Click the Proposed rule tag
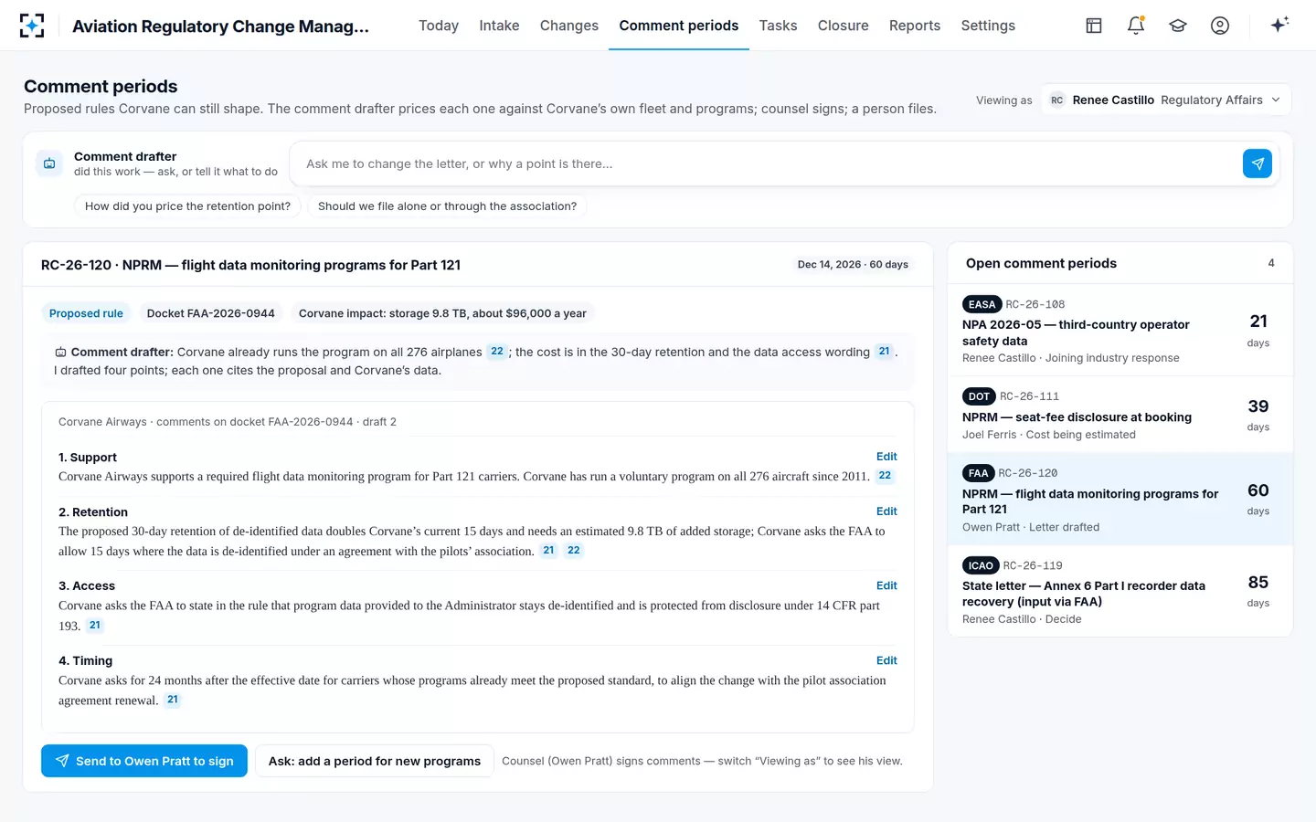The height and width of the screenshot is (822, 1316). pos(86,313)
